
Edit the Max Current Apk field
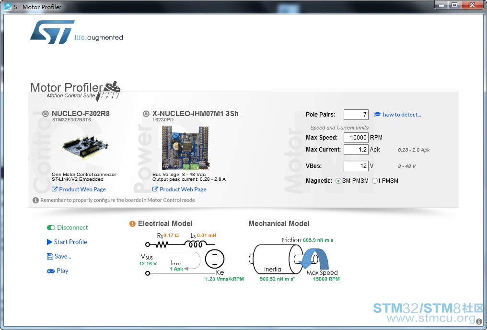click(x=356, y=150)
